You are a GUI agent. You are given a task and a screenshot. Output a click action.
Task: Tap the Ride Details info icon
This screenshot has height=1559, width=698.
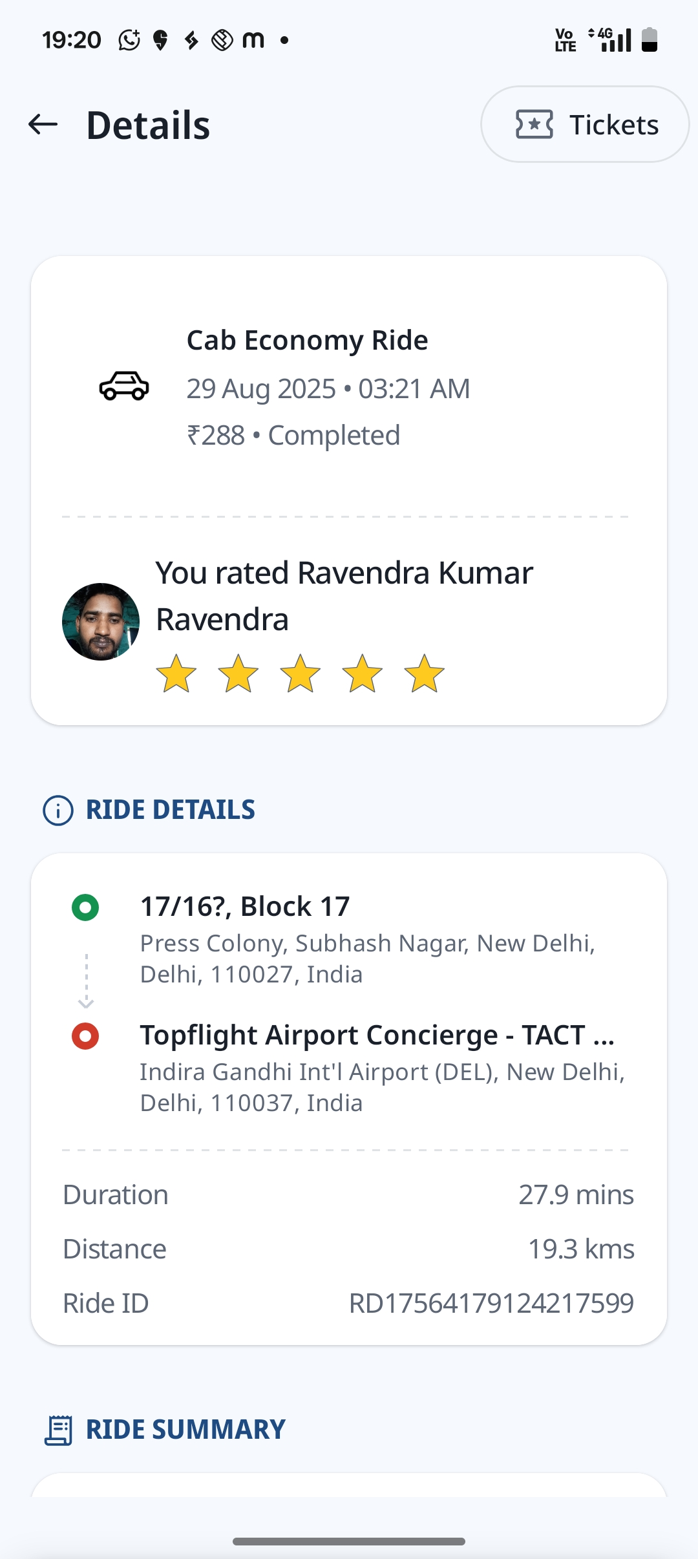[x=58, y=811]
